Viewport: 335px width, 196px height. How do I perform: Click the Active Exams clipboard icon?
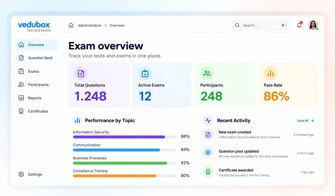(145, 73)
